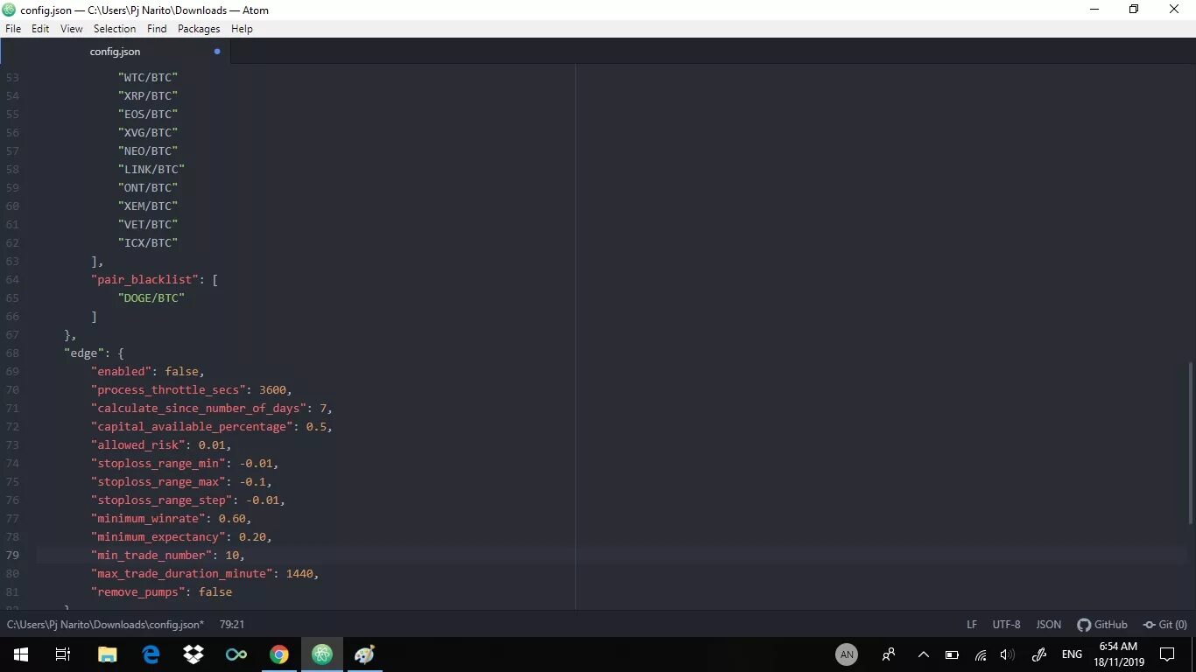Open the GitHub panel from status bar

1102,625
